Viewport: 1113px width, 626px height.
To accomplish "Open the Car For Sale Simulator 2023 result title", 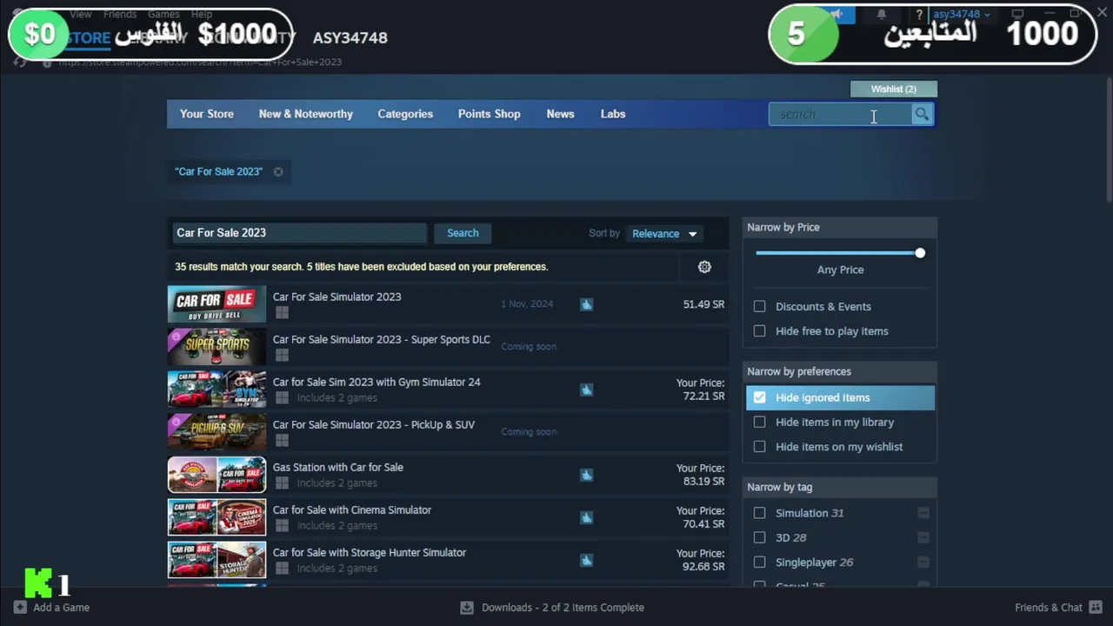I will click(337, 296).
